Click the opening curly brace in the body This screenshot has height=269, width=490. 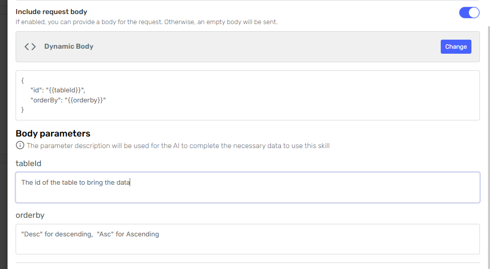tap(23, 80)
